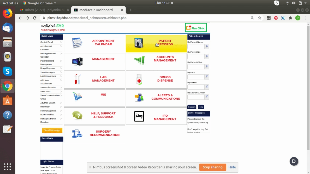Expand the Lab Management quick link arrow
Viewport: 310px width, 174px height.
61,76
